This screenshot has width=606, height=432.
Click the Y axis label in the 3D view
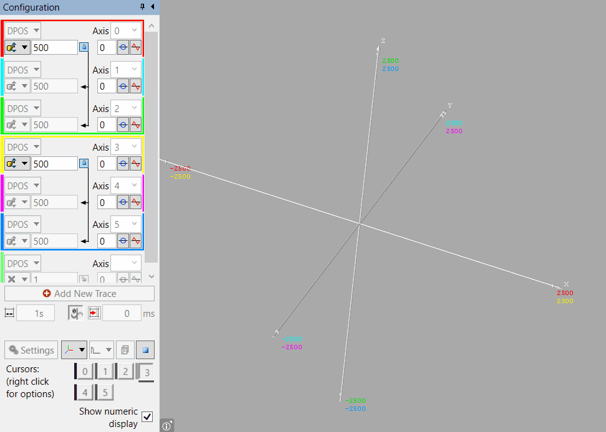pos(450,105)
